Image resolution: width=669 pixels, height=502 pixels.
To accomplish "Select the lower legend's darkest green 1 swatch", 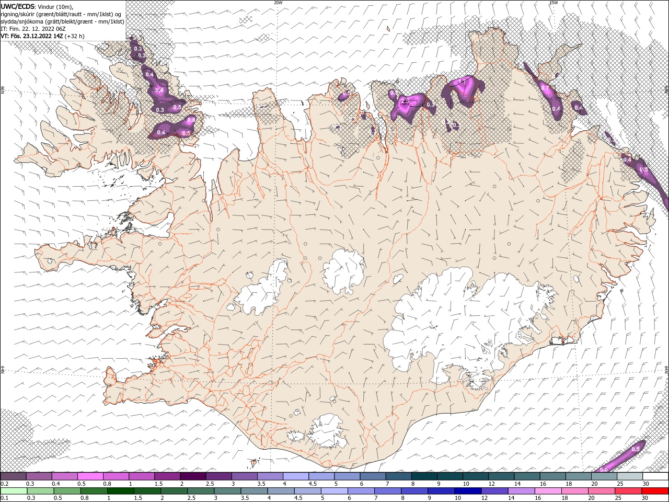I will pos(120,491).
